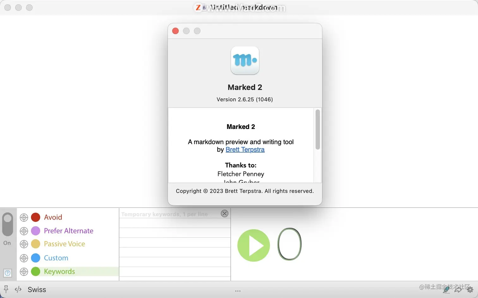Select the Custom label
Viewport: 478px width, 298px height.
56,258
